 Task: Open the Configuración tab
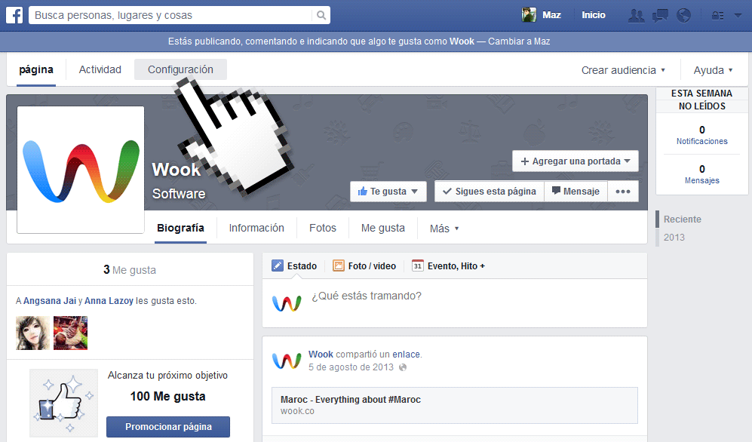tap(180, 69)
